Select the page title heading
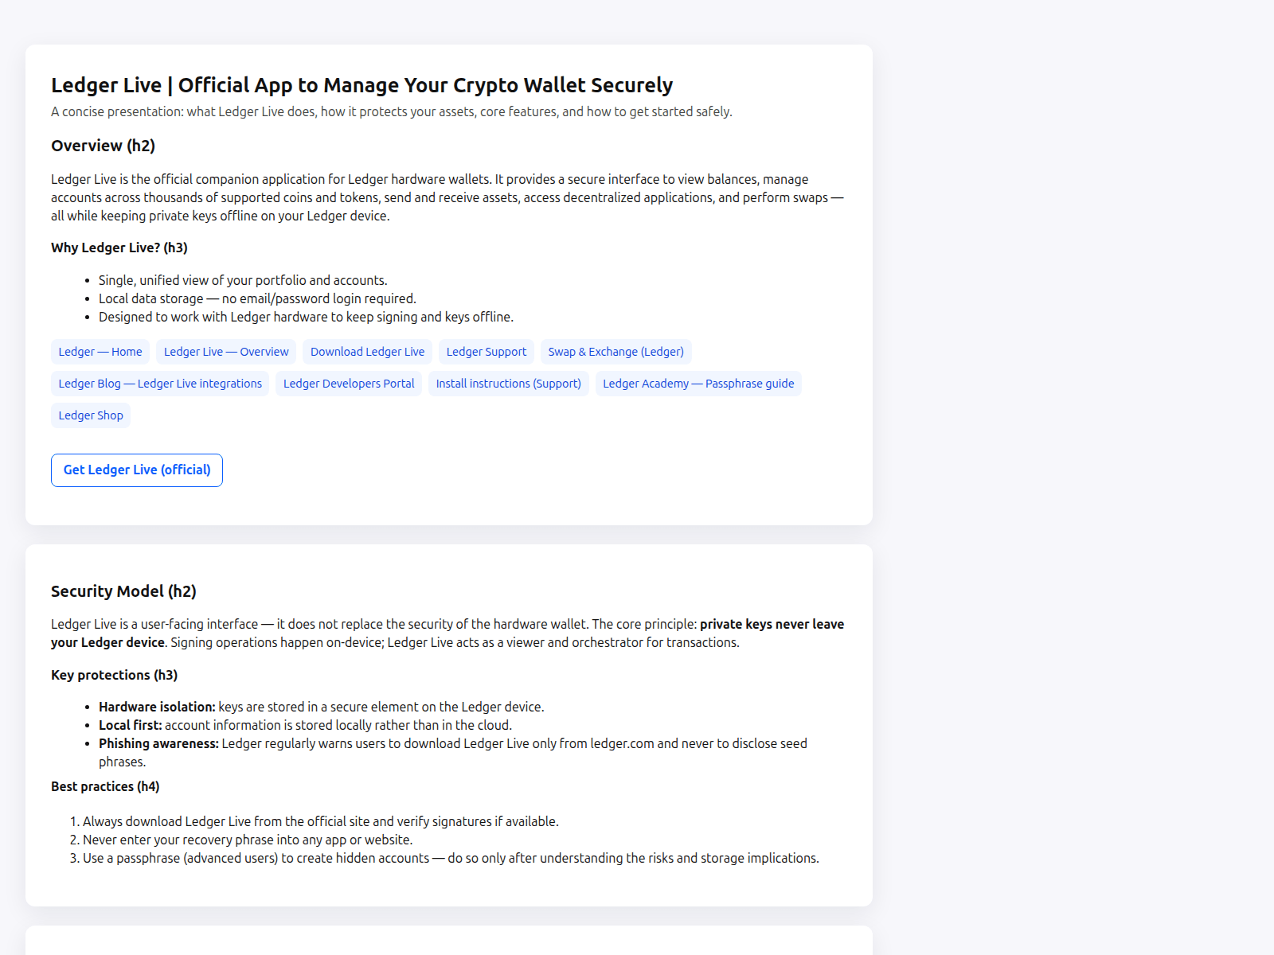This screenshot has height=955, width=1274. coord(362,85)
